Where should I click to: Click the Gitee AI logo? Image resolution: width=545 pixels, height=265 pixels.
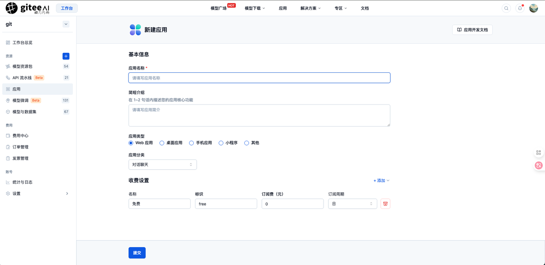pos(28,8)
